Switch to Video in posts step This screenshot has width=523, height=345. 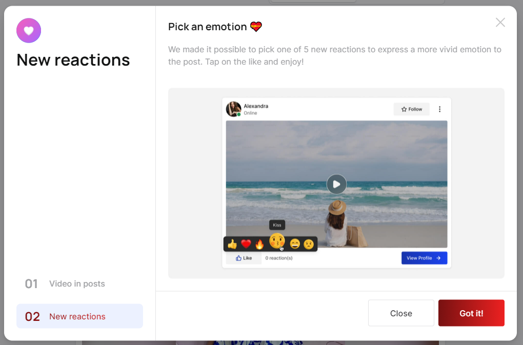tap(77, 283)
